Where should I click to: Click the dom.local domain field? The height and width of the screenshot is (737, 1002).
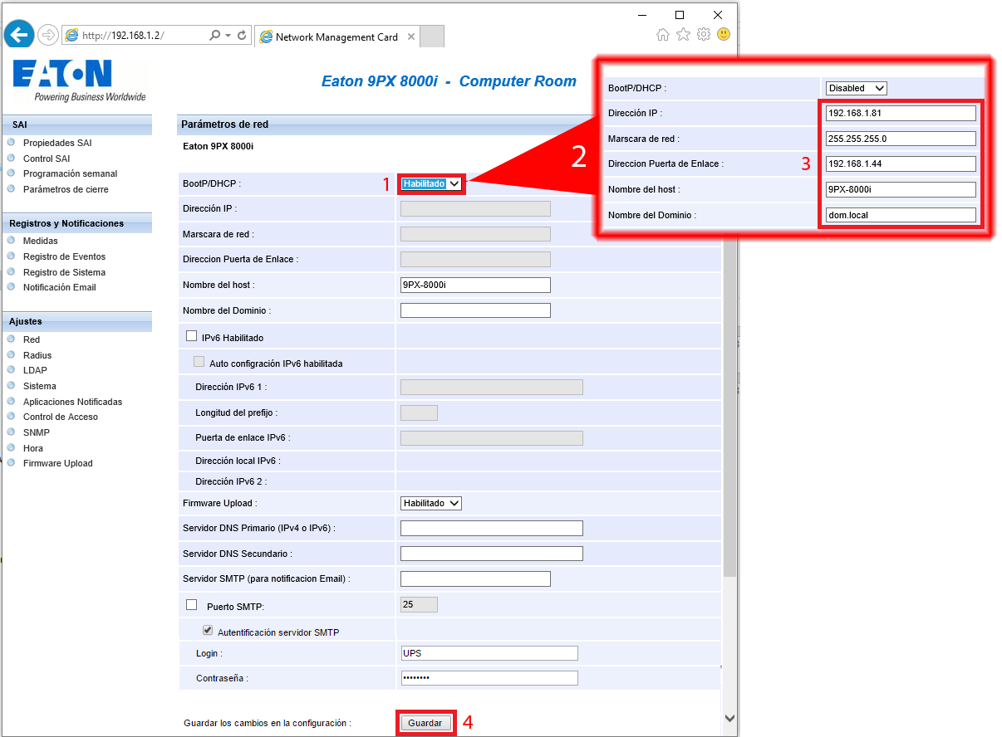[901, 215]
